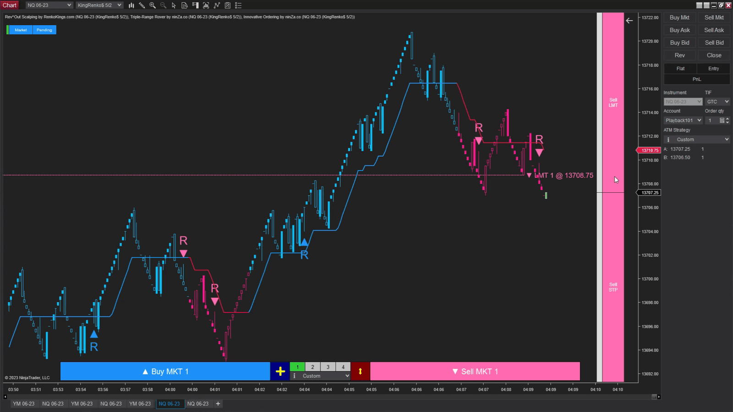Click the pink Sell LMT price ladder zone

point(613,103)
